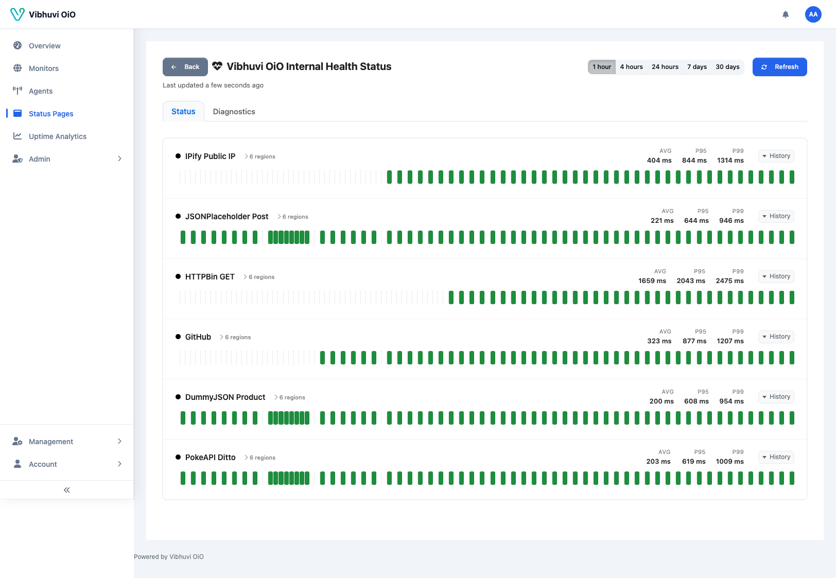Expand 6 regions for PokeAPI Ditto

(260, 458)
